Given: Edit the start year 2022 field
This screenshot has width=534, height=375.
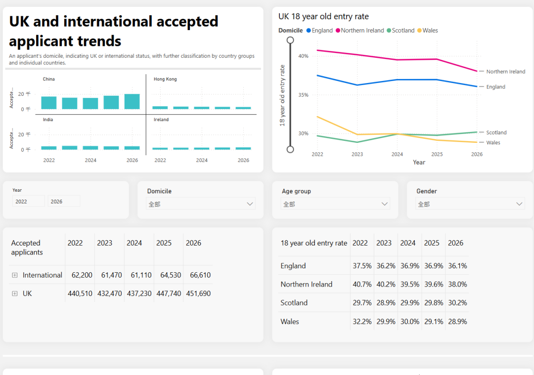Looking at the screenshot, I should (28, 202).
